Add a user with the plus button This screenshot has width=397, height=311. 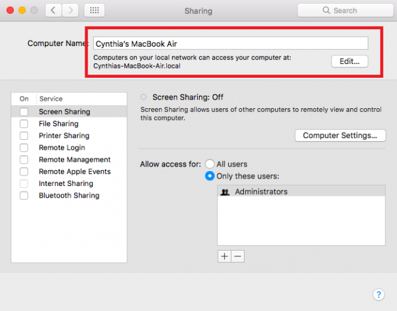click(x=225, y=256)
